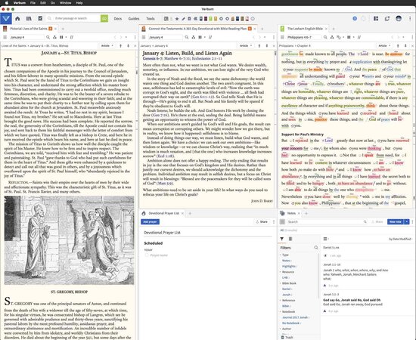Open notes list view options dropdown
The height and width of the screenshot is (340, 416).
pos(326,239)
